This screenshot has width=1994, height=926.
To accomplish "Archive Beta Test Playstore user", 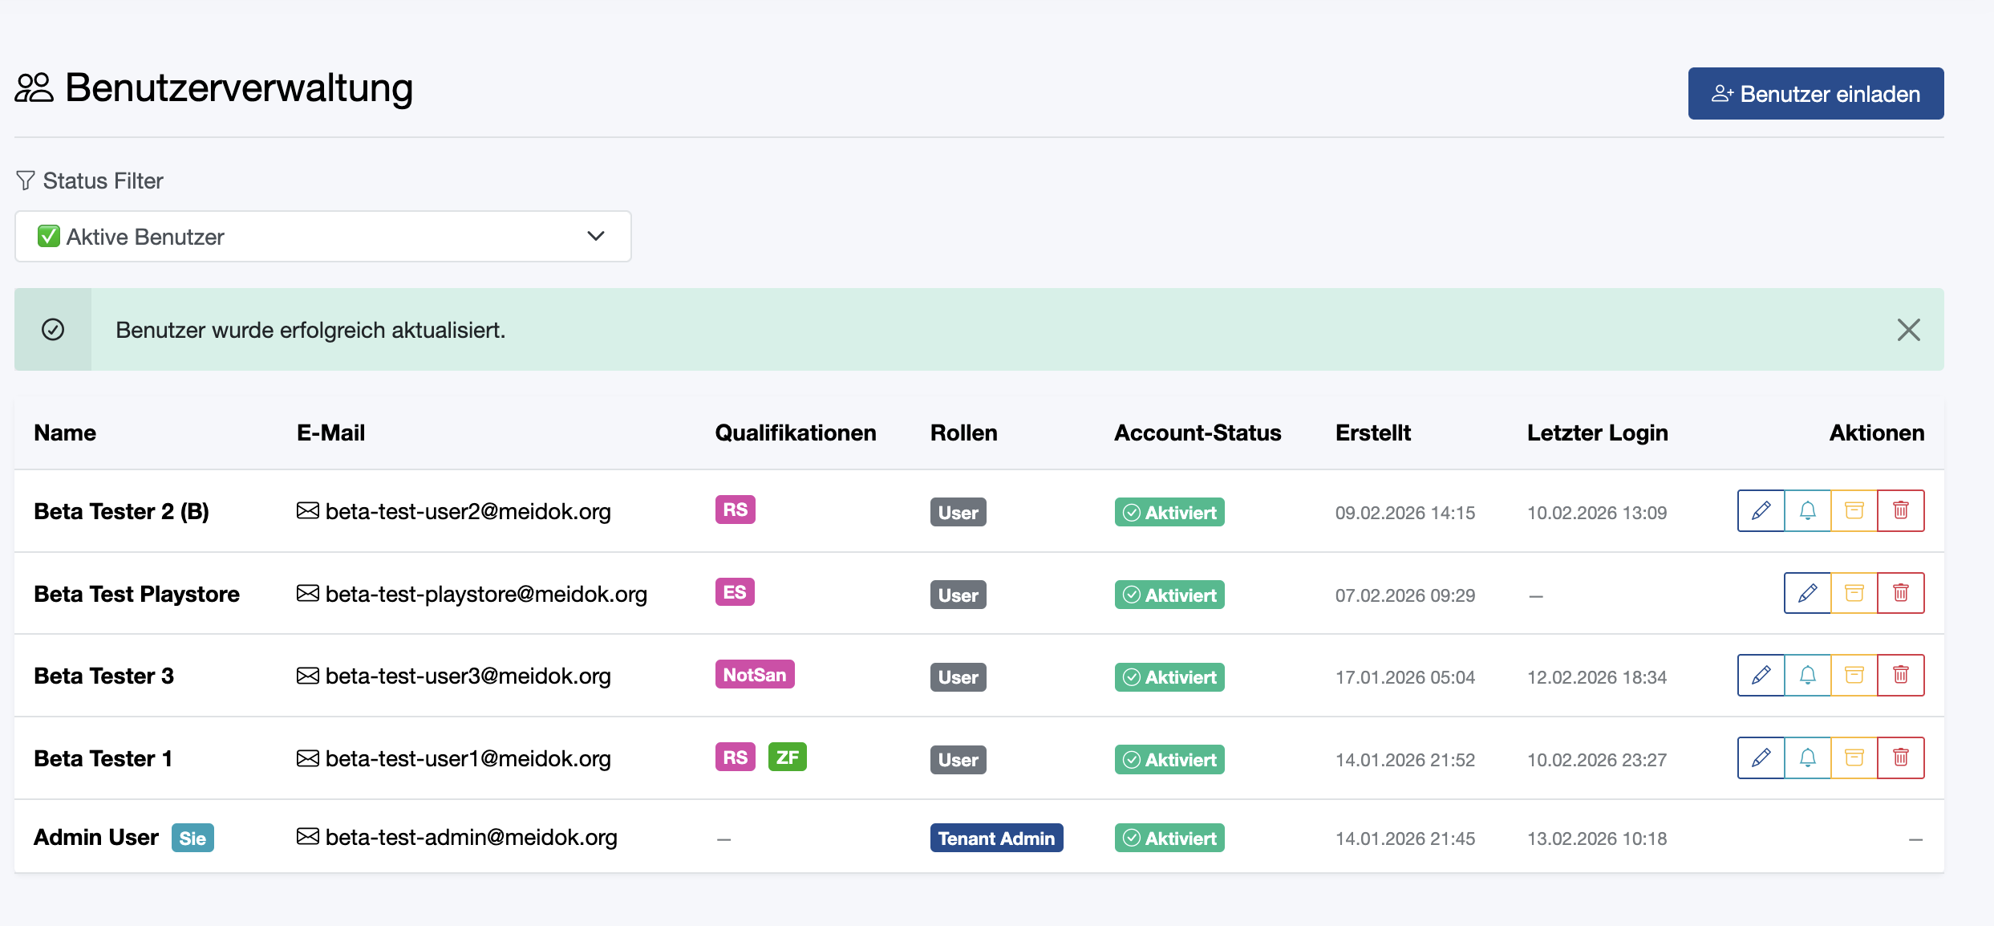I will click(x=1854, y=593).
